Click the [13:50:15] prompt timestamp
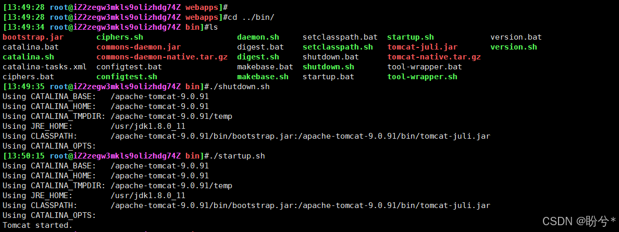 pos(24,156)
